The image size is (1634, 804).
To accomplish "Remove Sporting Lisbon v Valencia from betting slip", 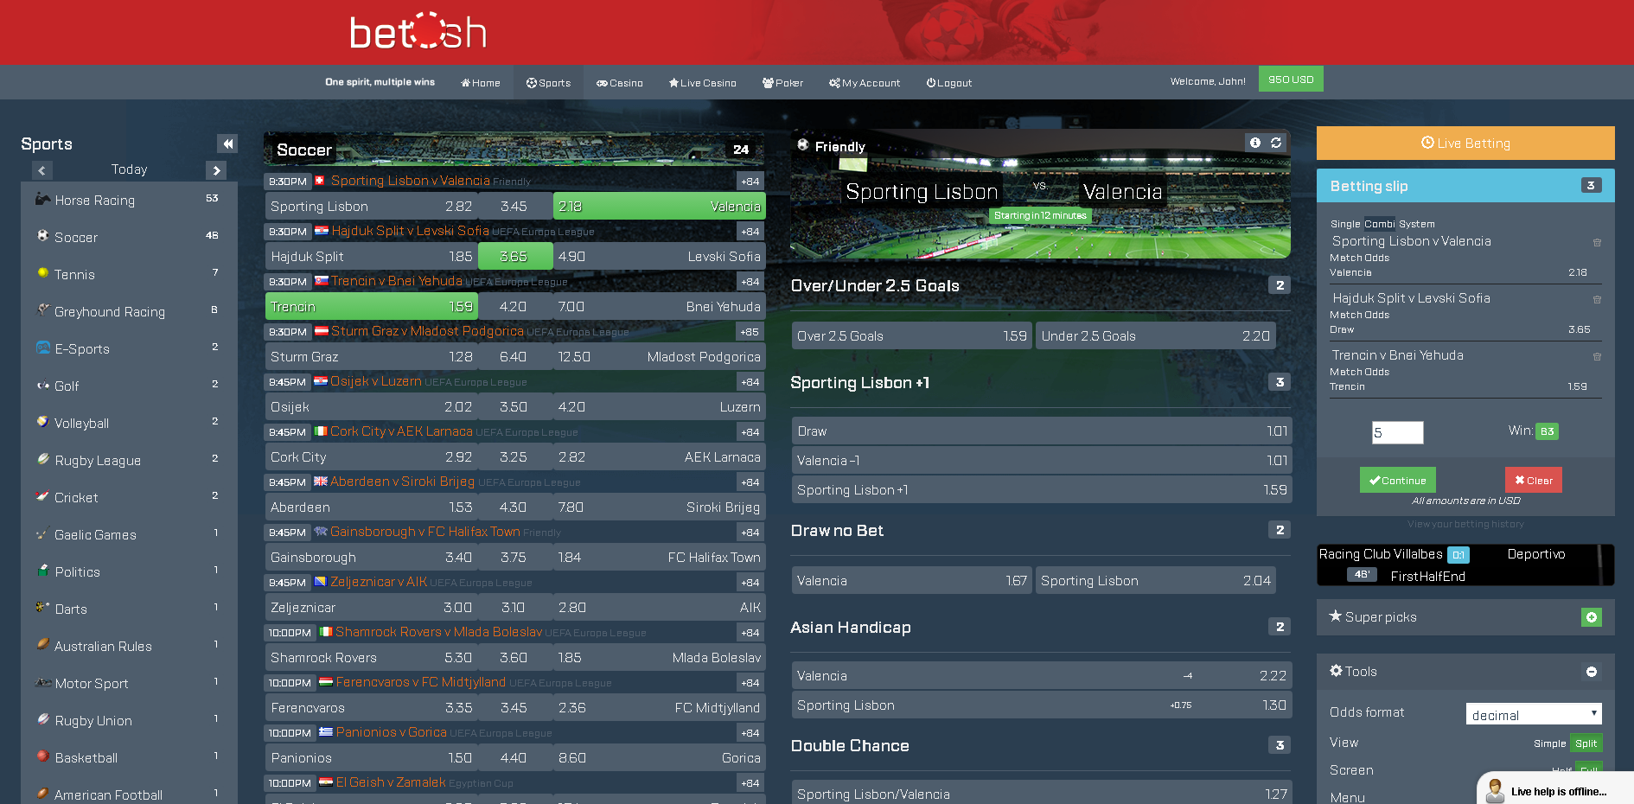I will pos(1597,243).
